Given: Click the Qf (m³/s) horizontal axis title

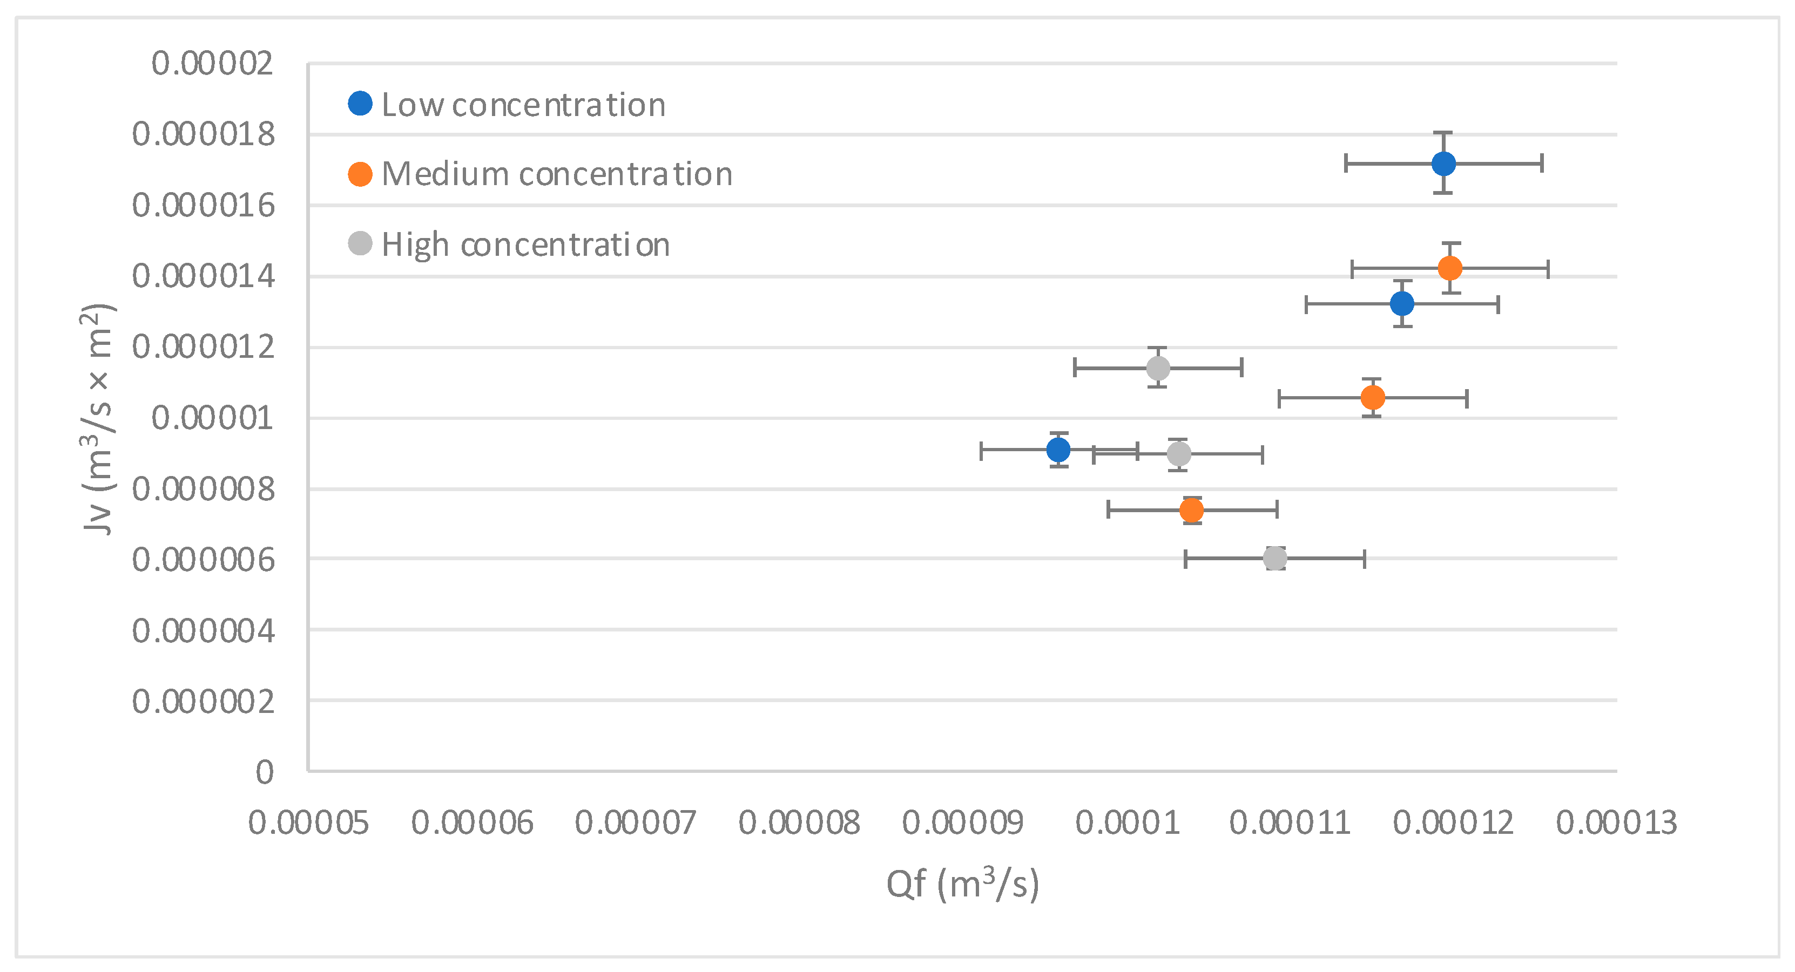Looking at the screenshot, I should [x=962, y=885].
